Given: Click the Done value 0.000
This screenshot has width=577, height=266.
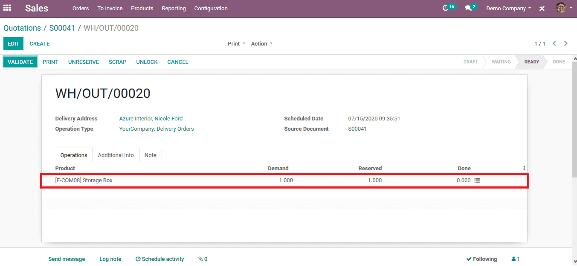Looking at the screenshot, I should click(x=463, y=180).
